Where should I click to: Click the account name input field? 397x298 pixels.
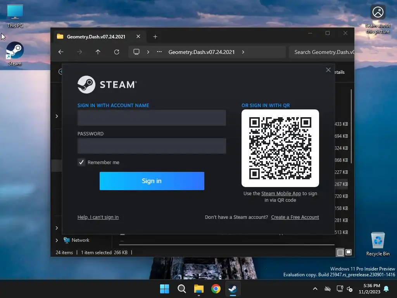click(x=152, y=118)
